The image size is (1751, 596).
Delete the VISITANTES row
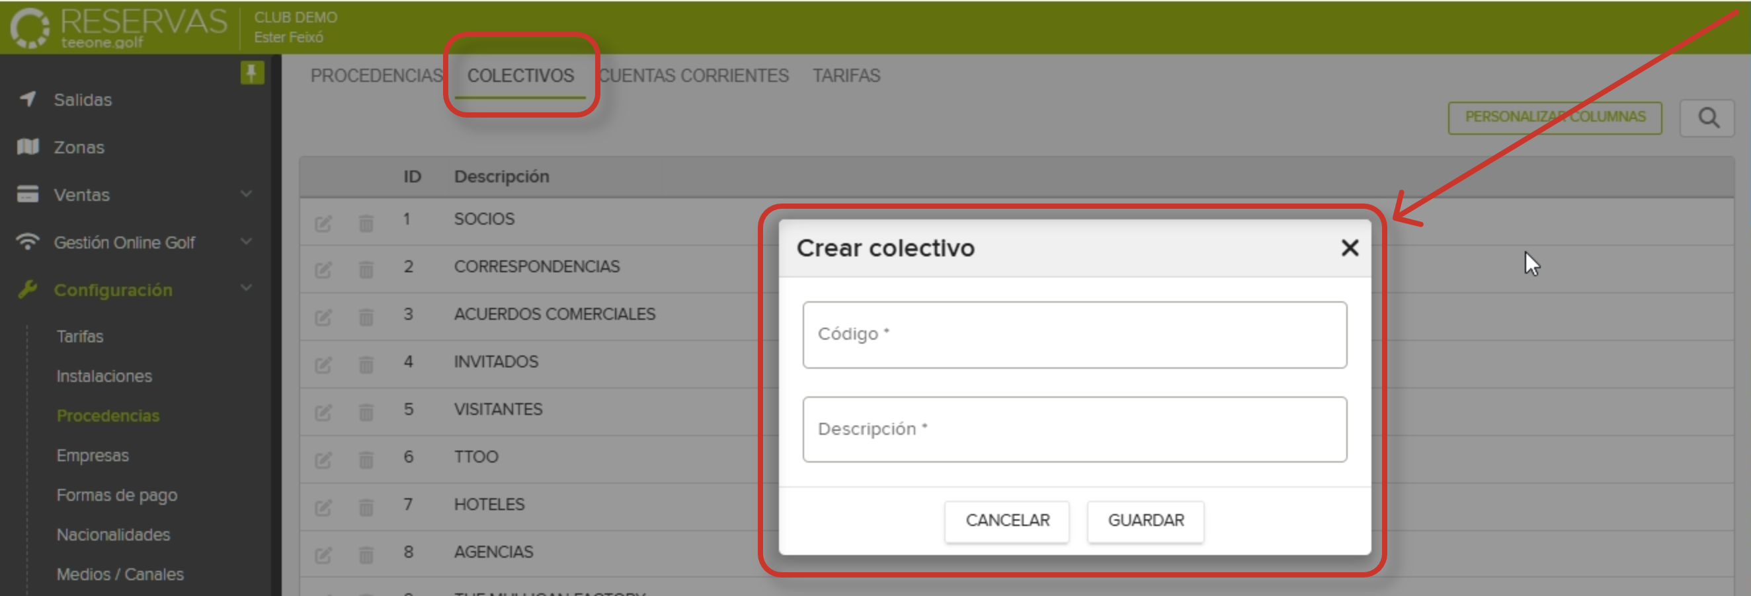tap(366, 412)
